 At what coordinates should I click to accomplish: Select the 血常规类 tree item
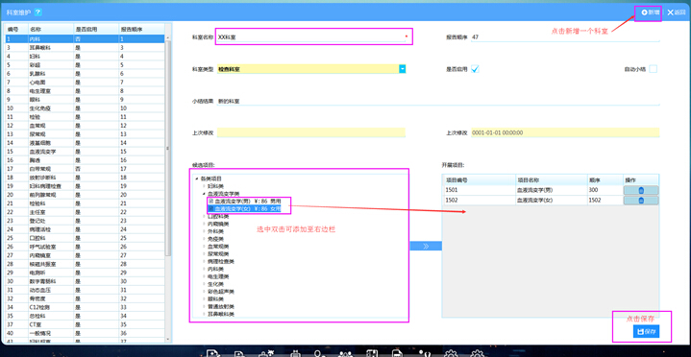[218, 246]
